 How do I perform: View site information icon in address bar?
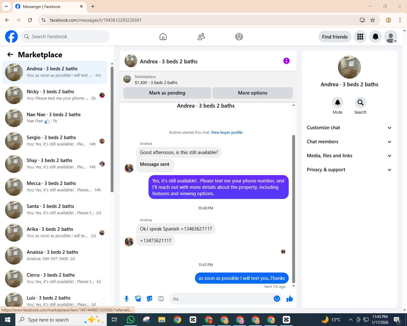44,20
